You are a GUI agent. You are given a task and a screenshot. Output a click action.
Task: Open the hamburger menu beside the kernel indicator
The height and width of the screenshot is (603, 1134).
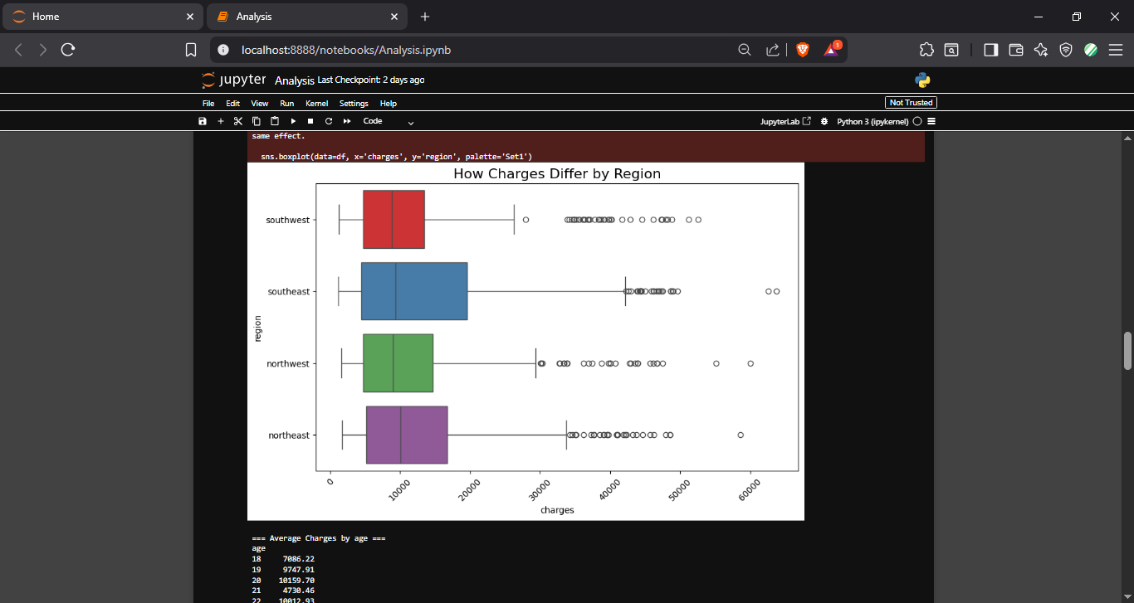[x=931, y=121]
